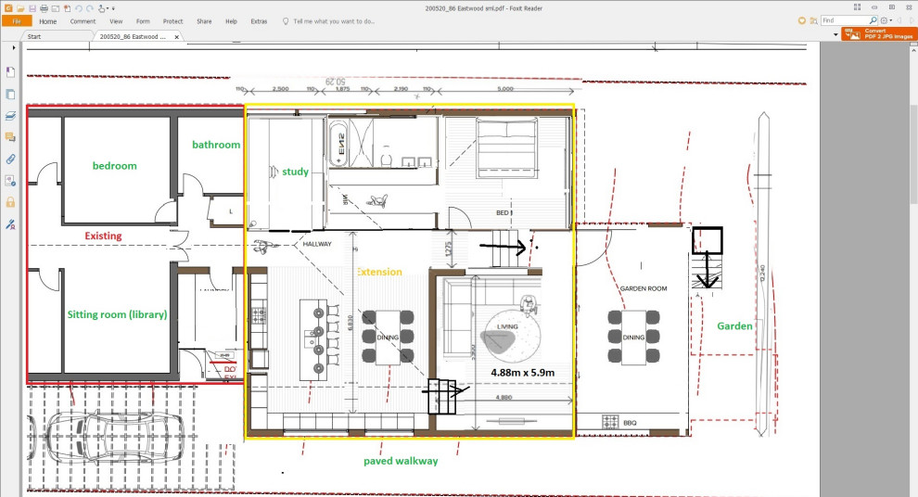Open the Comments panel icon

pyautogui.click(x=10, y=137)
